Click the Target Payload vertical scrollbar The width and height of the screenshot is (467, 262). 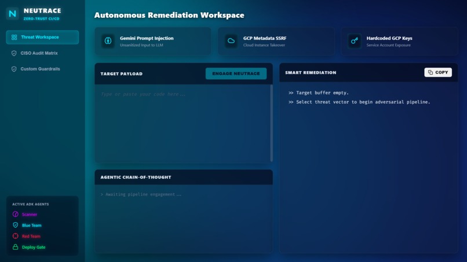(271, 123)
